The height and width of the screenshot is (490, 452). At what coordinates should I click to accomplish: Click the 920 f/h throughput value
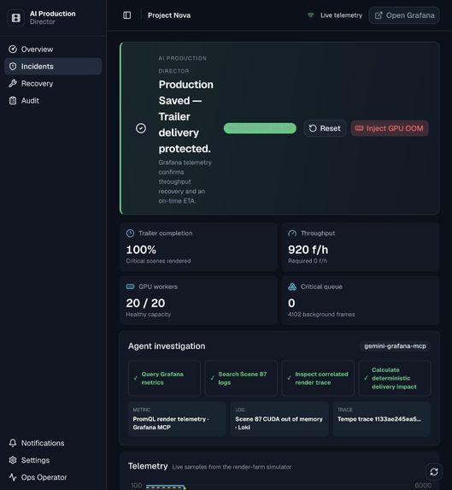click(x=308, y=250)
